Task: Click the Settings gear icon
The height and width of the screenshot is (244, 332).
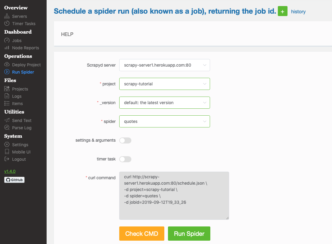Action: click(x=7, y=145)
